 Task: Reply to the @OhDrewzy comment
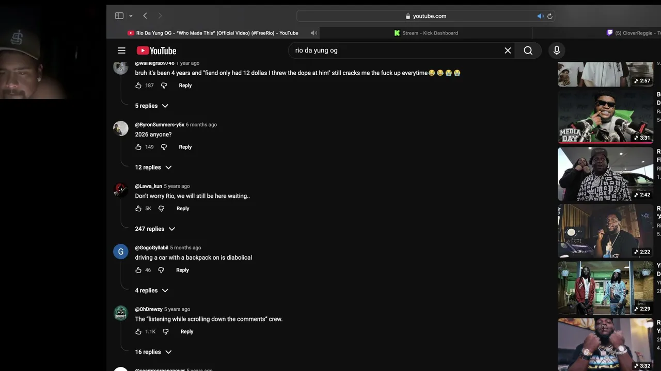click(x=187, y=332)
